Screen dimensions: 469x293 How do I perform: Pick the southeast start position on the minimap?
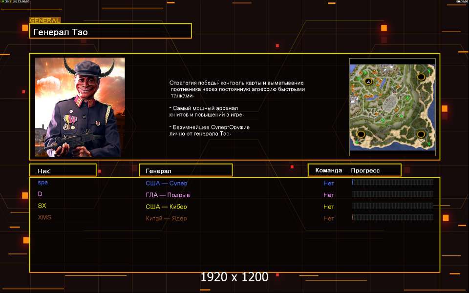[421, 134]
